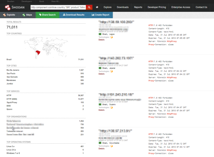Click the Coinhive technology icon for Lagoa result
The height and width of the screenshot is (157, 214).
pyautogui.click(x=112, y=37)
